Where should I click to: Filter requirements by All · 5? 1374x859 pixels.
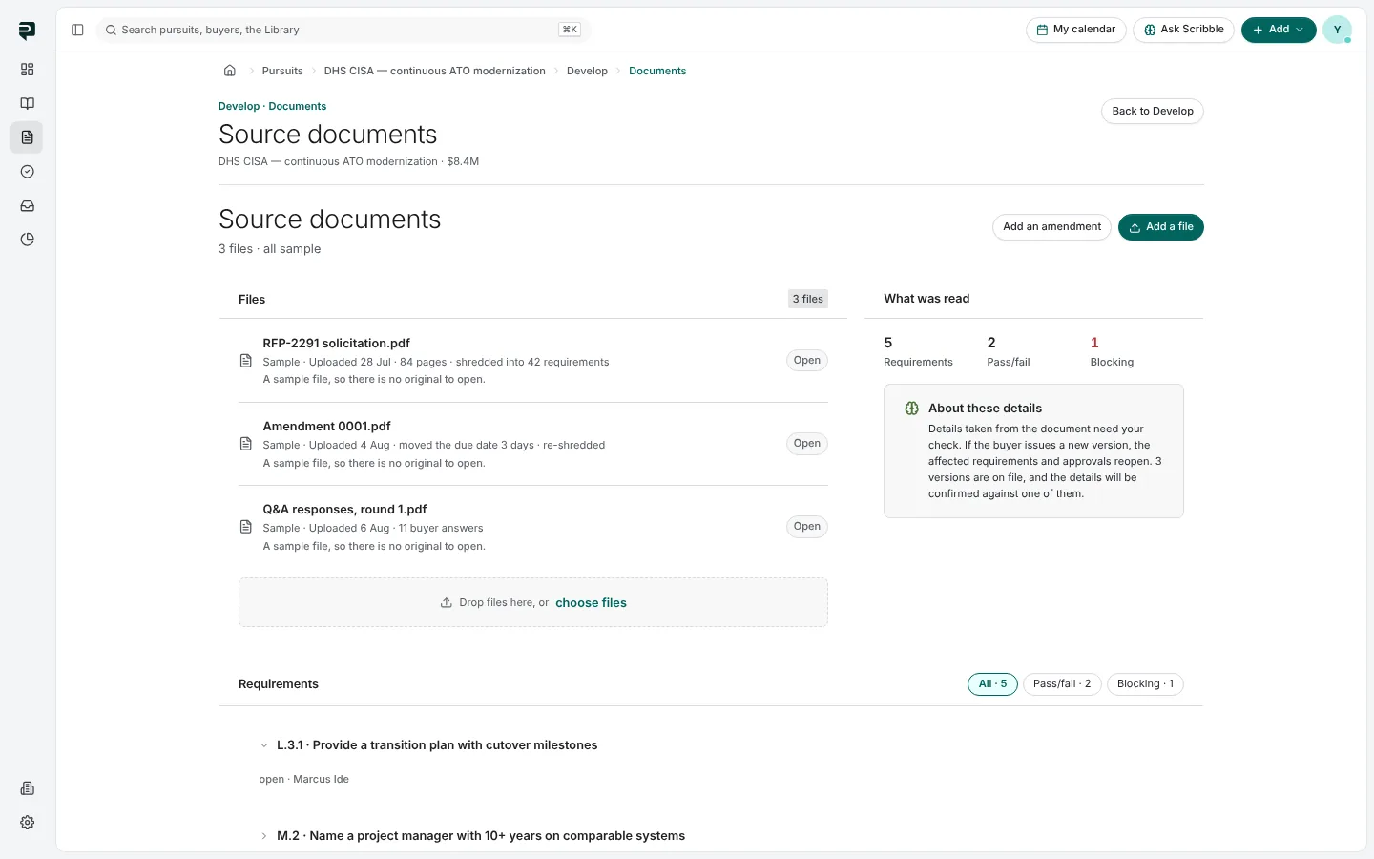tap(992, 684)
